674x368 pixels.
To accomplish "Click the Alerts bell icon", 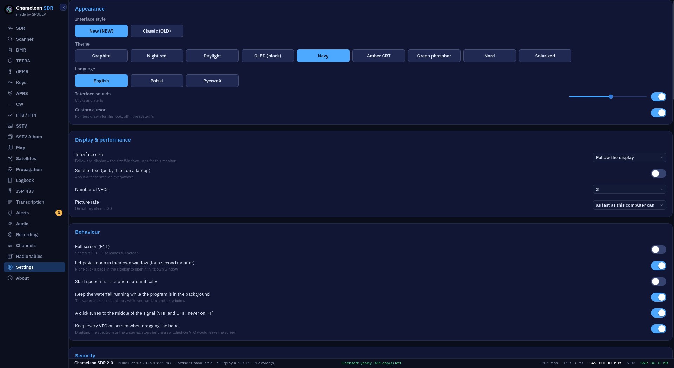I will coord(10,213).
